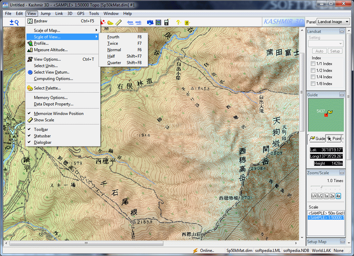Expand the Scale of Map submenu
This screenshot has width=354, height=256.
tap(63, 30)
